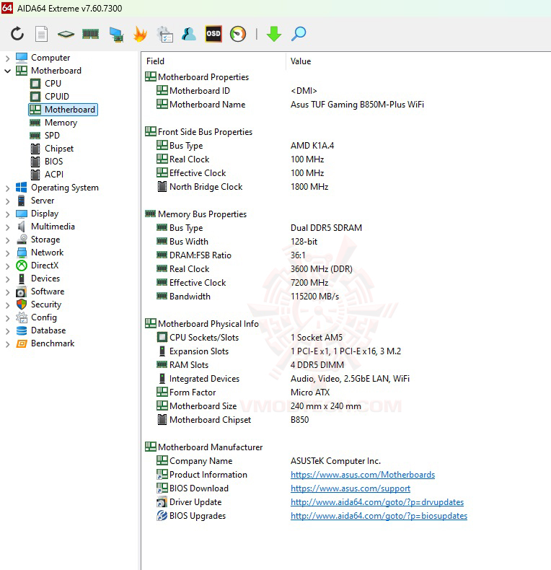Open the CPU chip toolbar icon
The height and width of the screenshot is (570, 551).
point(66,35)
